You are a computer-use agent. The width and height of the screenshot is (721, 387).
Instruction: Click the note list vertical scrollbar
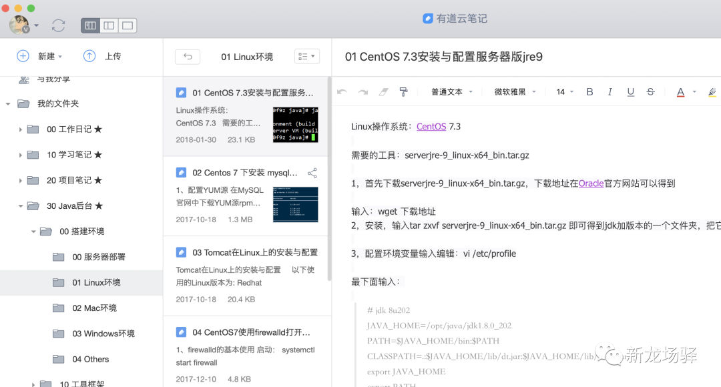[329, 179]
